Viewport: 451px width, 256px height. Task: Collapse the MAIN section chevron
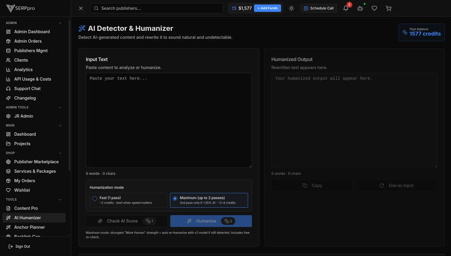click(60, 126)
